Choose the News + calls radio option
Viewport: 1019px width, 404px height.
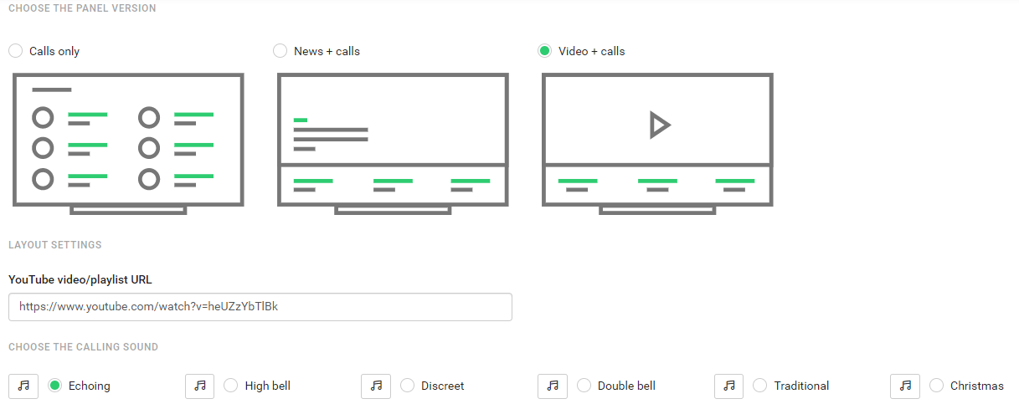(280, 51)
